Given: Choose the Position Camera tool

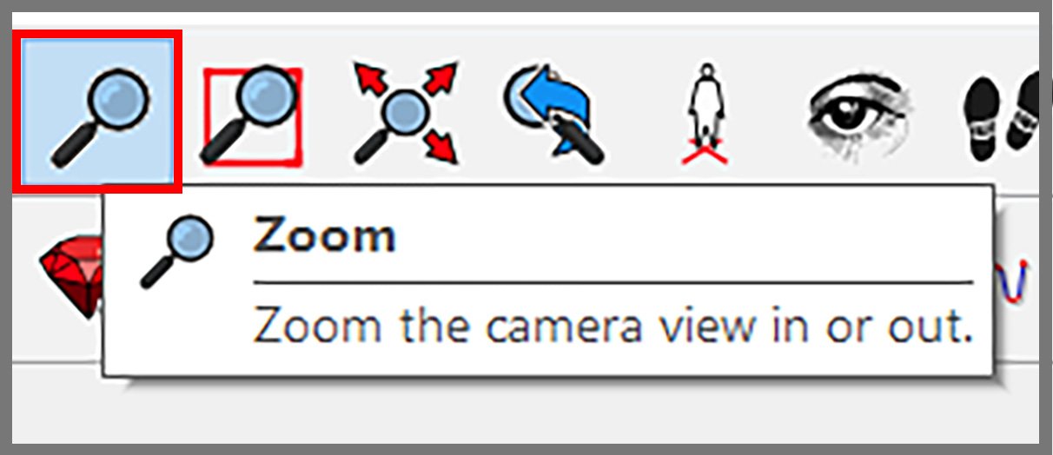Looking at the screenshot, I should (705, 113).
